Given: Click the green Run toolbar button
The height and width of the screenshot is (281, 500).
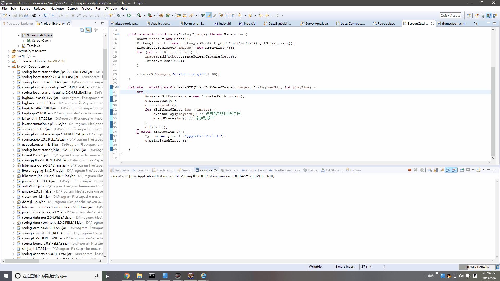Looking at the screenshot, I should click(x=129, y=15).
